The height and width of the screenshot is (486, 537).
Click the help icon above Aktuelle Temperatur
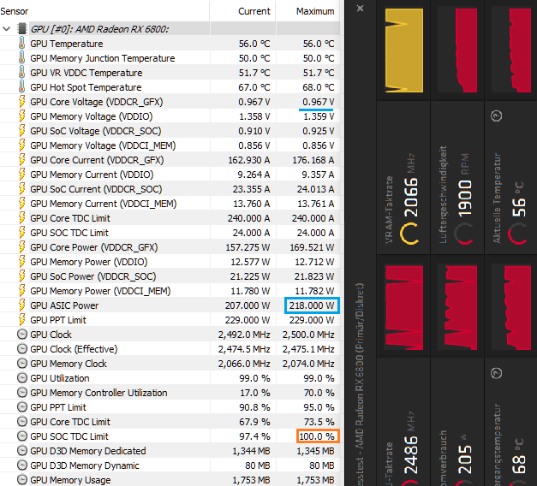[496, 116]
